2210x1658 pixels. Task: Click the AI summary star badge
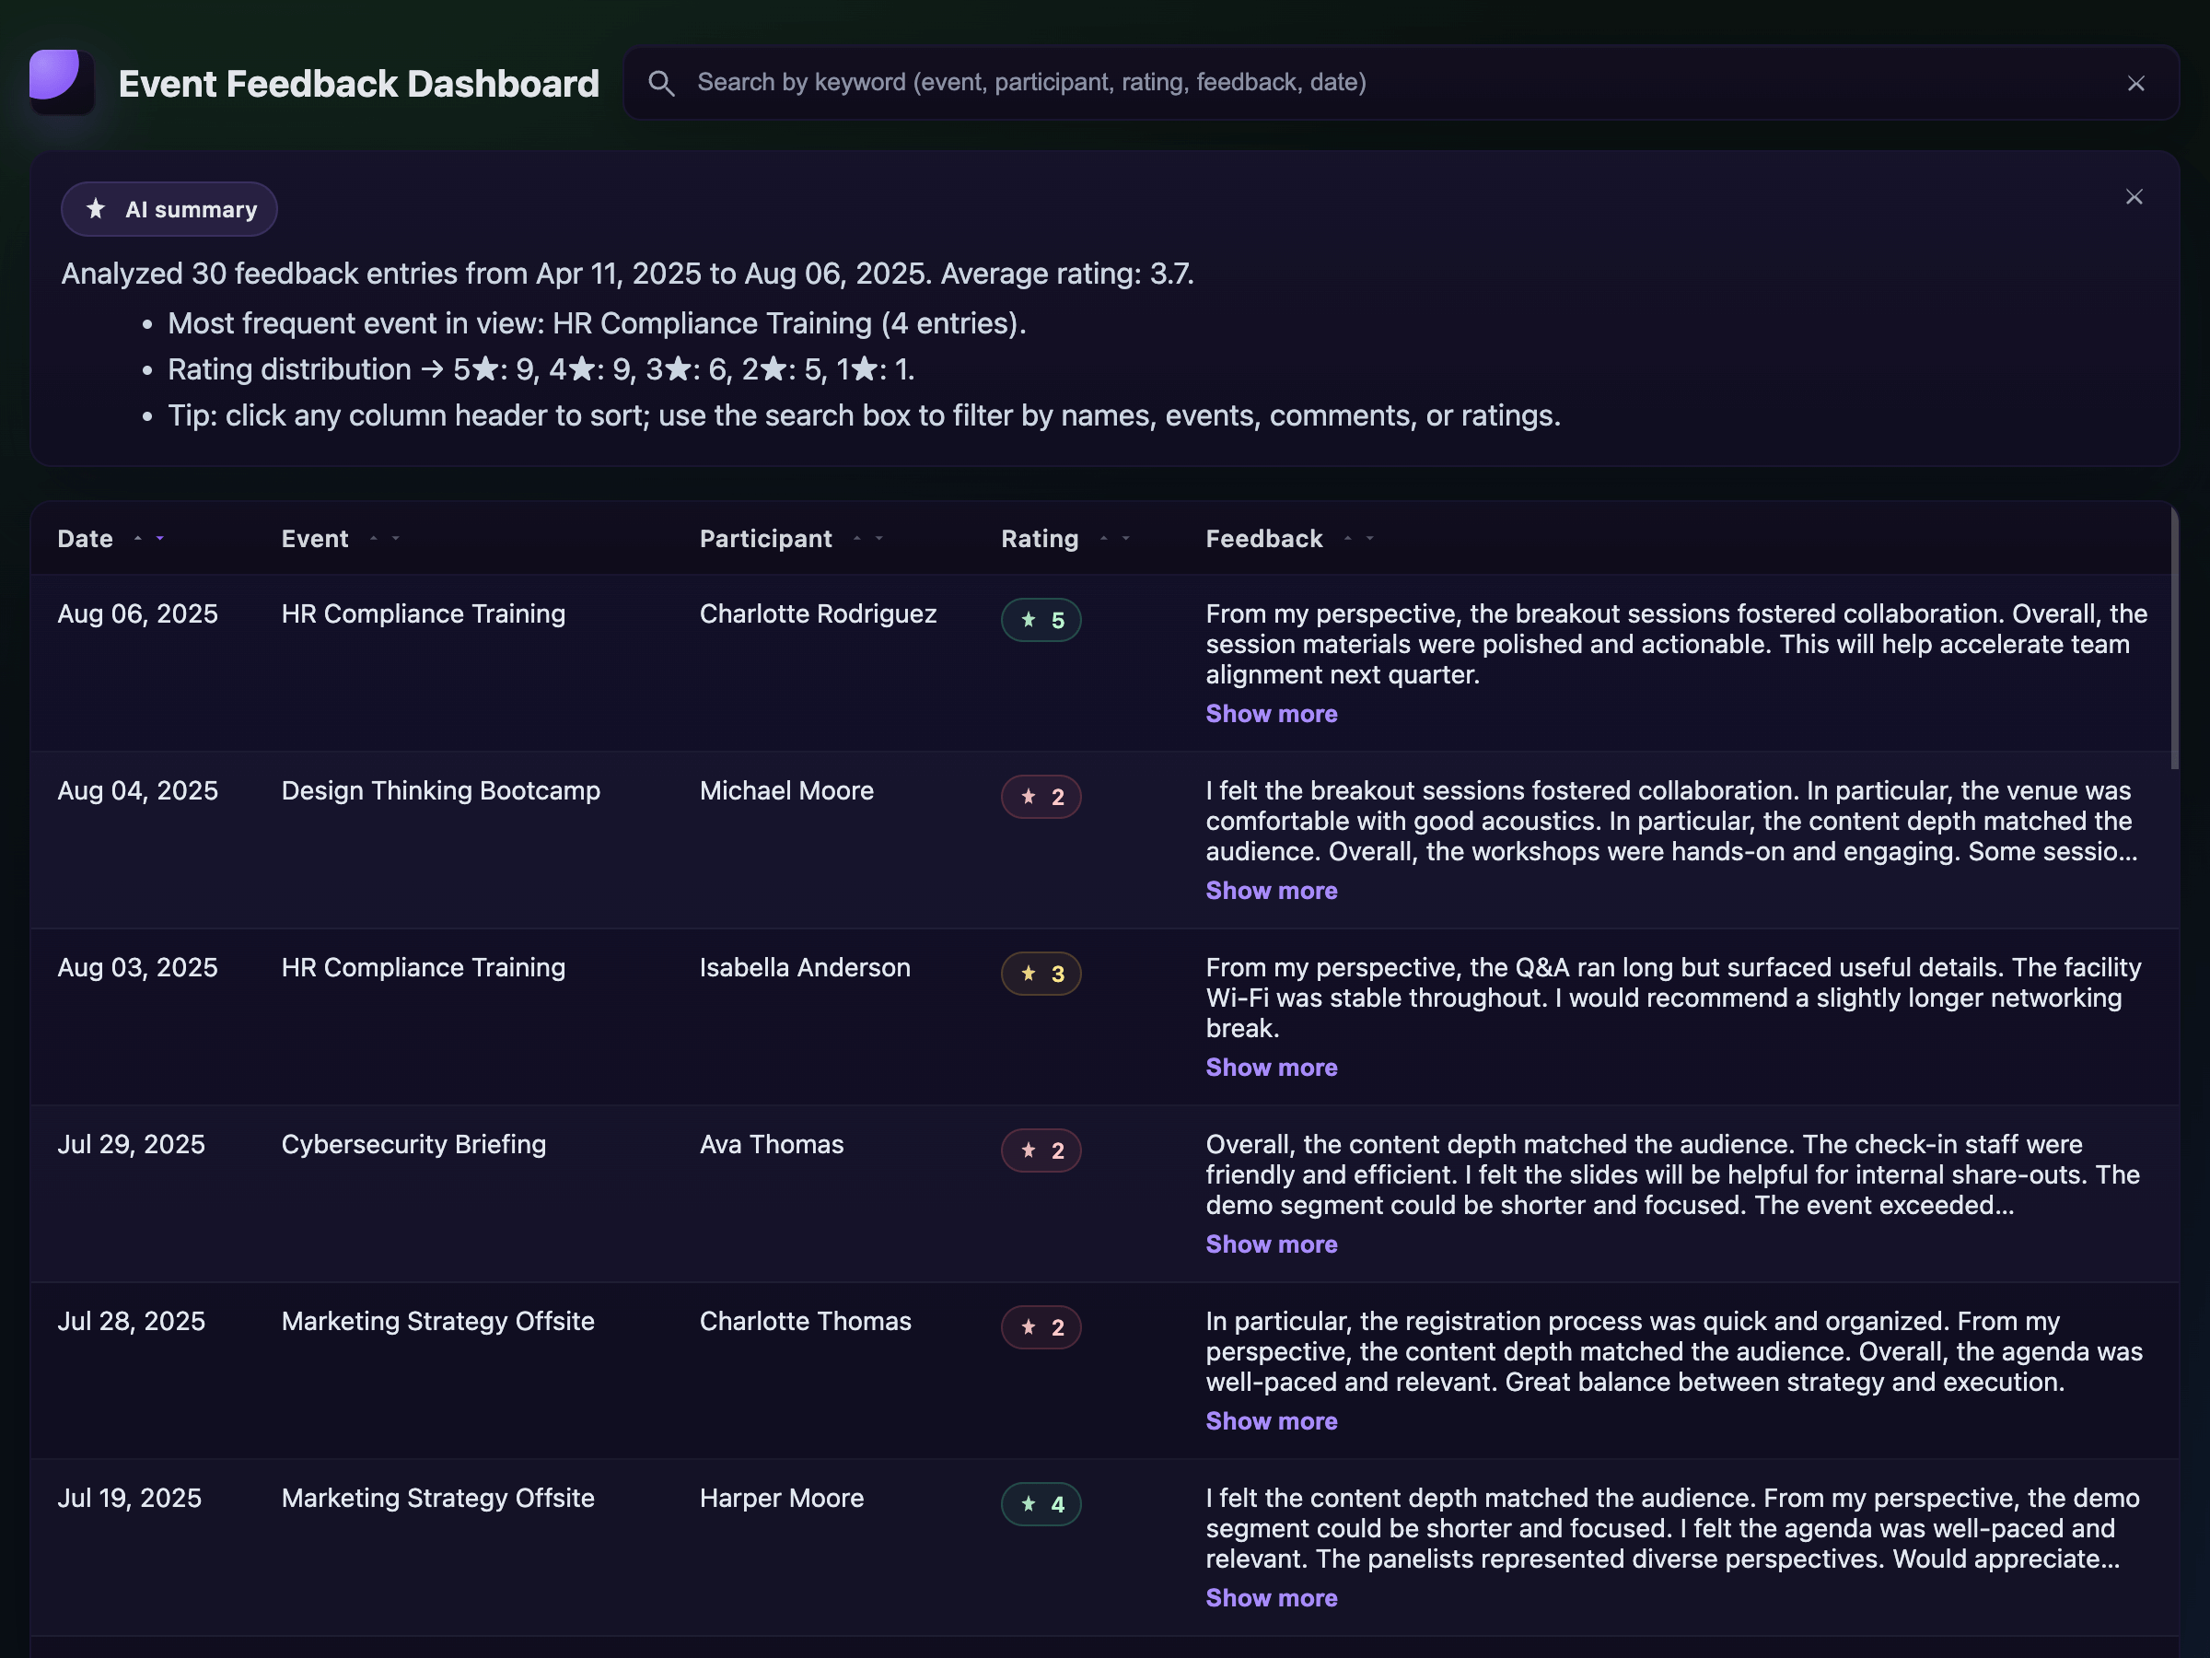click(169, 209)
